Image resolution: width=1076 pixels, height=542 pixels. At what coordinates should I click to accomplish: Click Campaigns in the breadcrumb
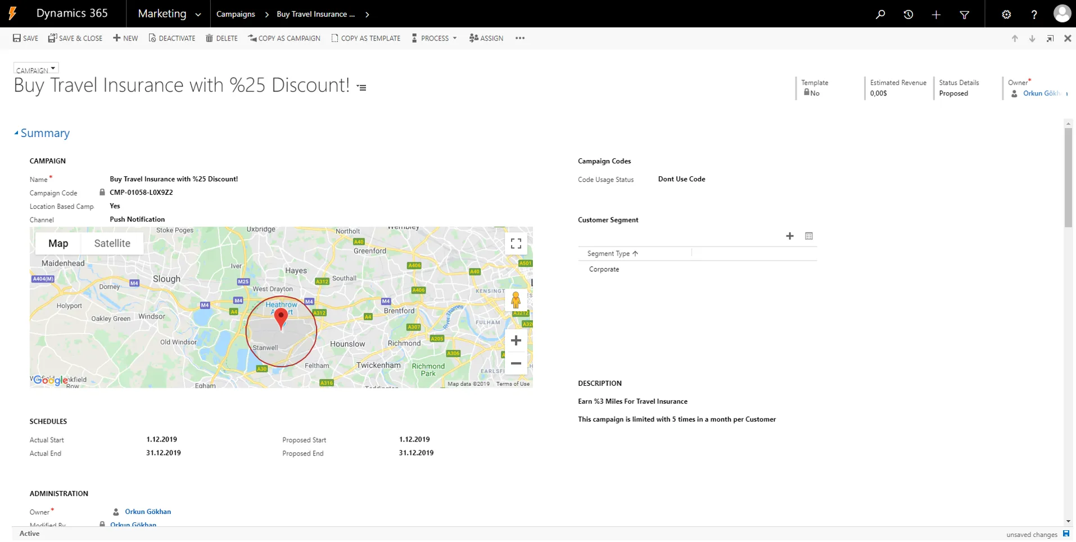click(x=236, y=14)
